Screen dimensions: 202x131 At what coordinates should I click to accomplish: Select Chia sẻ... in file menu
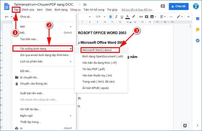point(44,17)
